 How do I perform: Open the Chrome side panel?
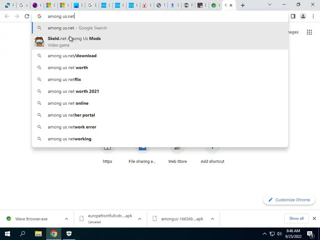click(x=293, y=16)
